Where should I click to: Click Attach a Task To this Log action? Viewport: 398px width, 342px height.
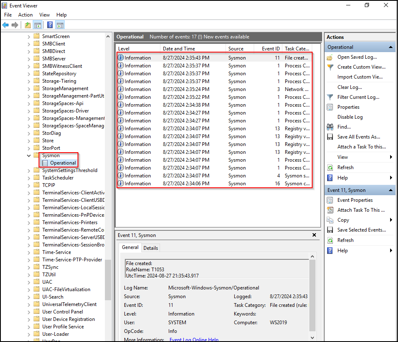point(362,147)
